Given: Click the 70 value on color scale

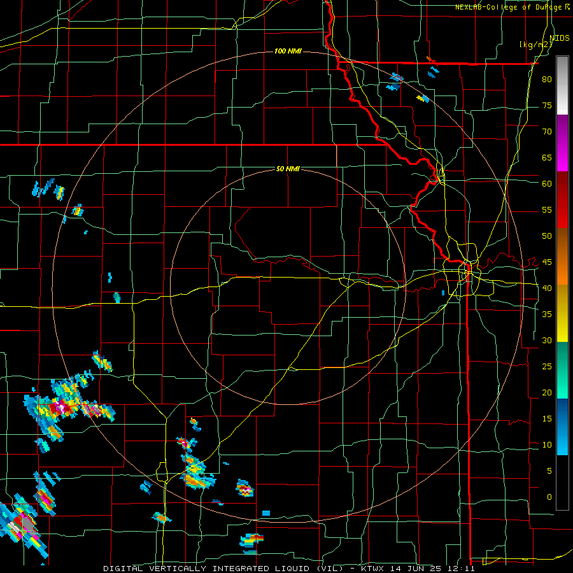Looking at the screenshot, I should point(547,132).
